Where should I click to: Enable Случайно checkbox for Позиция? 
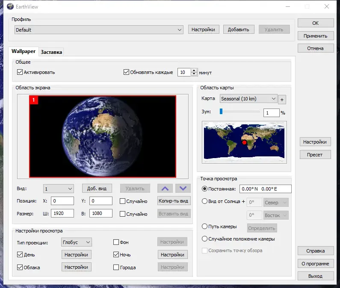[122, 201]
